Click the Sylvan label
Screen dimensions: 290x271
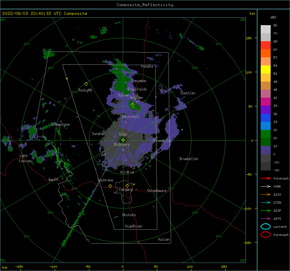pyautogui.click(x=123, y=95)
